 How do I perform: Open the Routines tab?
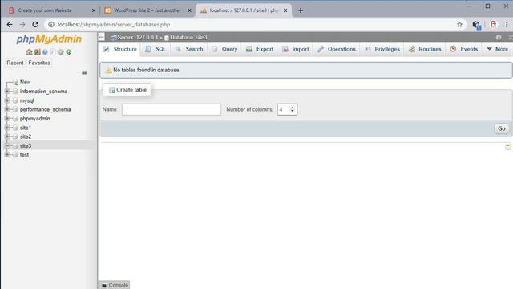[x=425, y=49]
